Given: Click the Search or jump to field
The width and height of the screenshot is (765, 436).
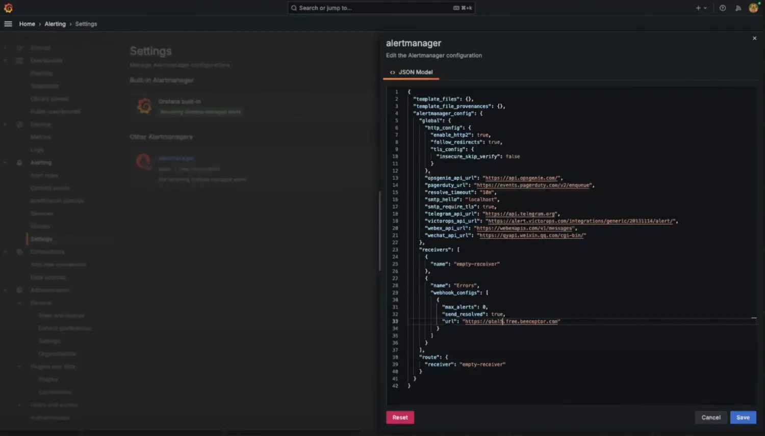Looking at the screenshot, I should pyautogui.click(x=381, y=8).
